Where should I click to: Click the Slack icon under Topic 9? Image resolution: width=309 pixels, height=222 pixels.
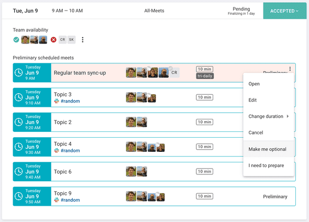pos(57,200)
